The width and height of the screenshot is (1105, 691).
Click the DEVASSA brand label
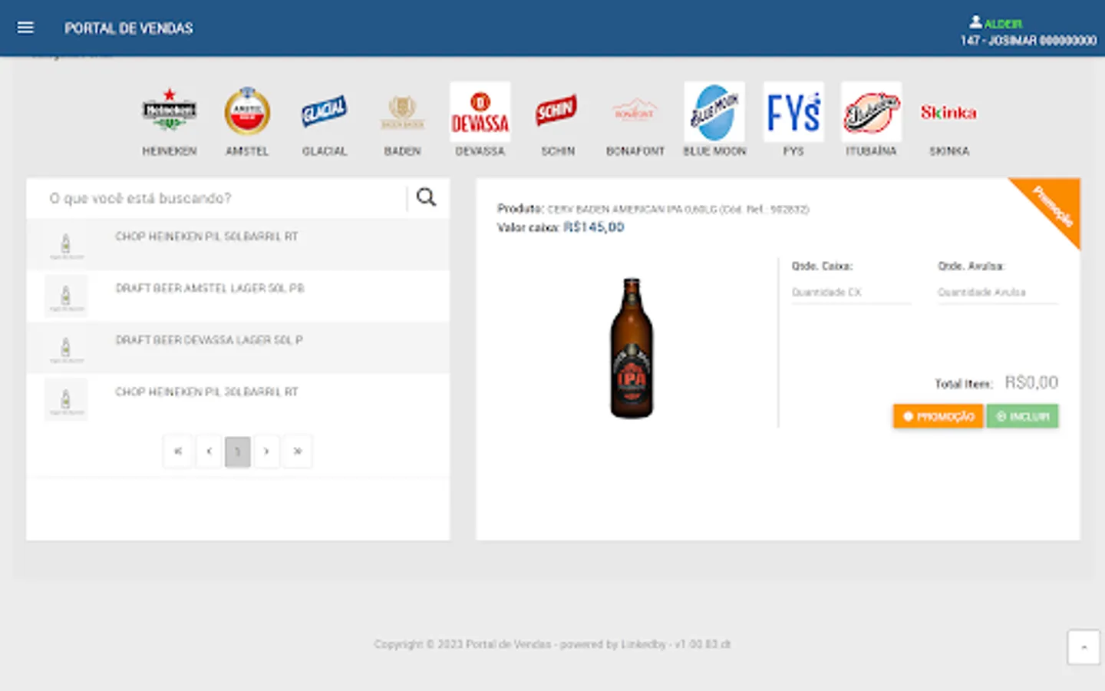[x=480, y=151]
